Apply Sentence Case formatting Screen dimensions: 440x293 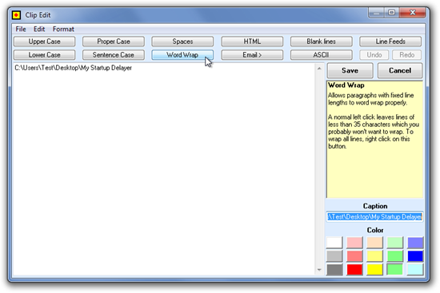(114, 55)
